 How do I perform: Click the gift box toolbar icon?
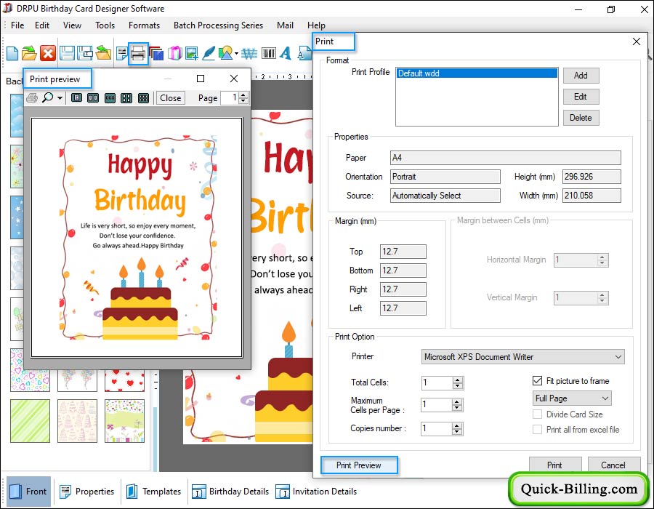(174, 53)
